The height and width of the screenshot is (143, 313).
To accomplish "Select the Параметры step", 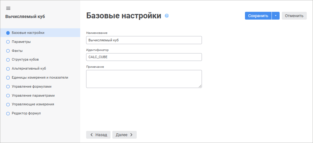I will point(21,42).
